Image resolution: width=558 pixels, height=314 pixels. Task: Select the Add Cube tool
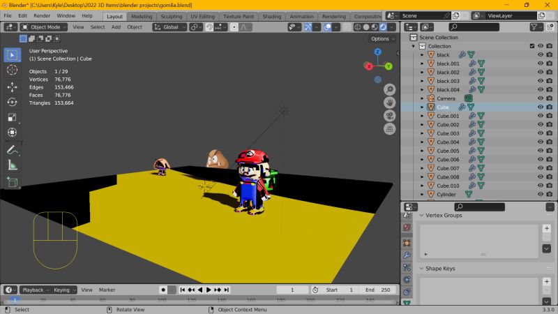[x=12, y=182]
